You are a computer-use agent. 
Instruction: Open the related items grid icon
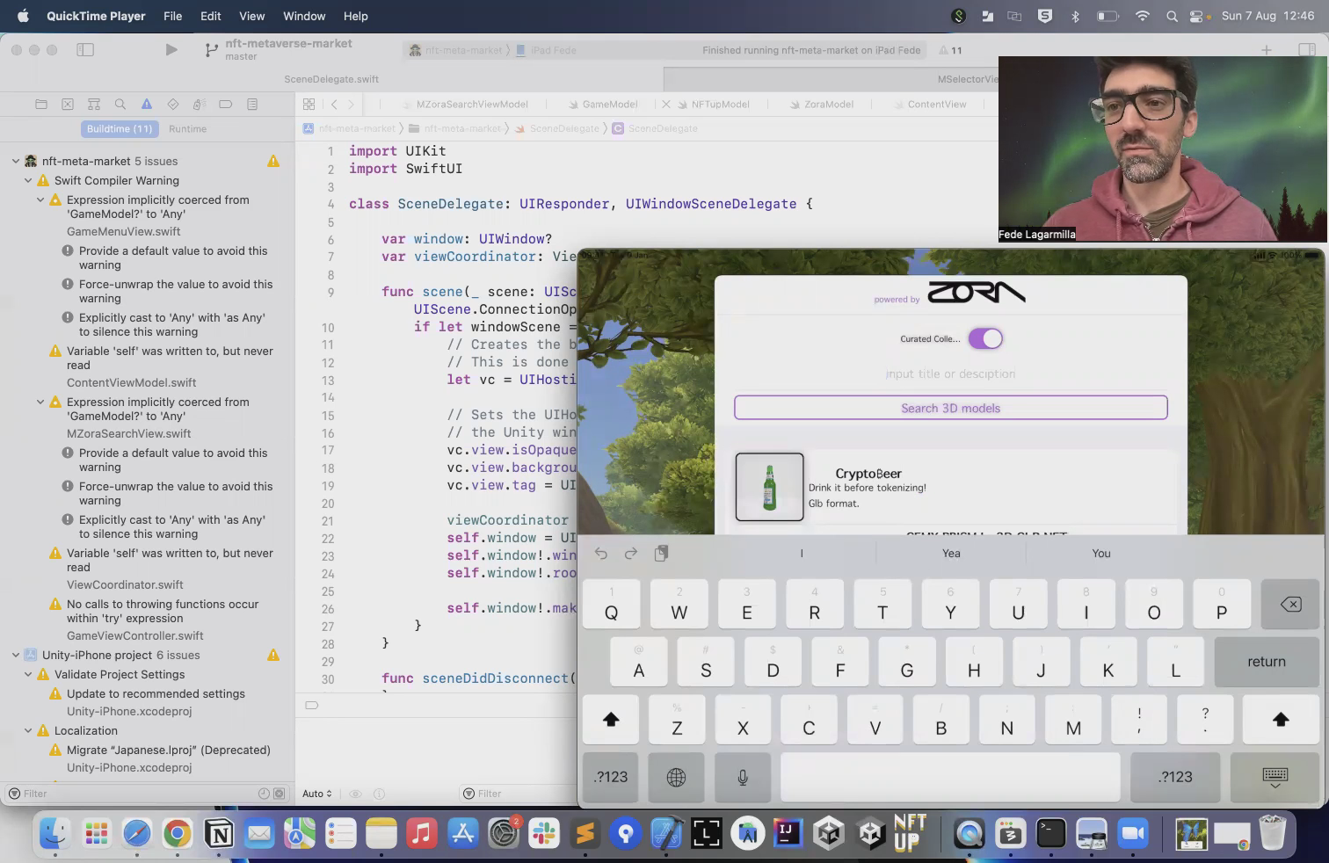(x=309, y=104)
